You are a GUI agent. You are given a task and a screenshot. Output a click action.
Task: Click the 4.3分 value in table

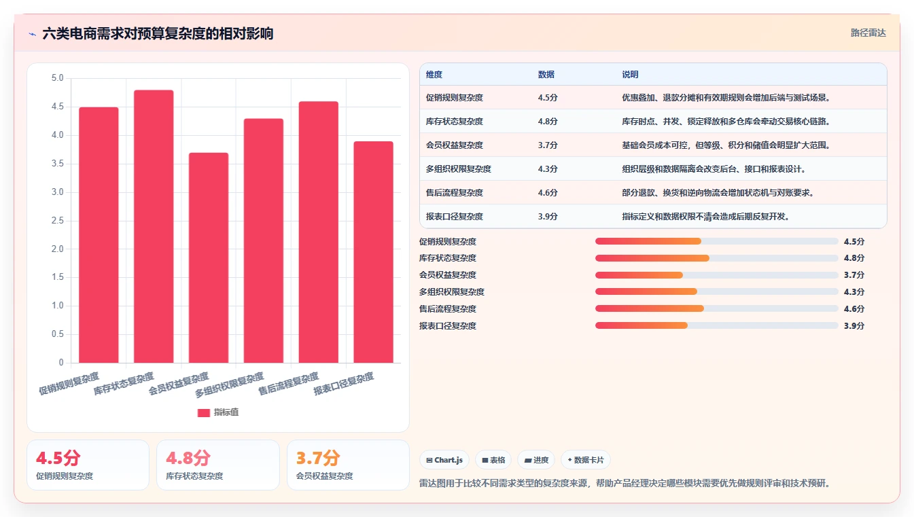[x=548, y=169]
